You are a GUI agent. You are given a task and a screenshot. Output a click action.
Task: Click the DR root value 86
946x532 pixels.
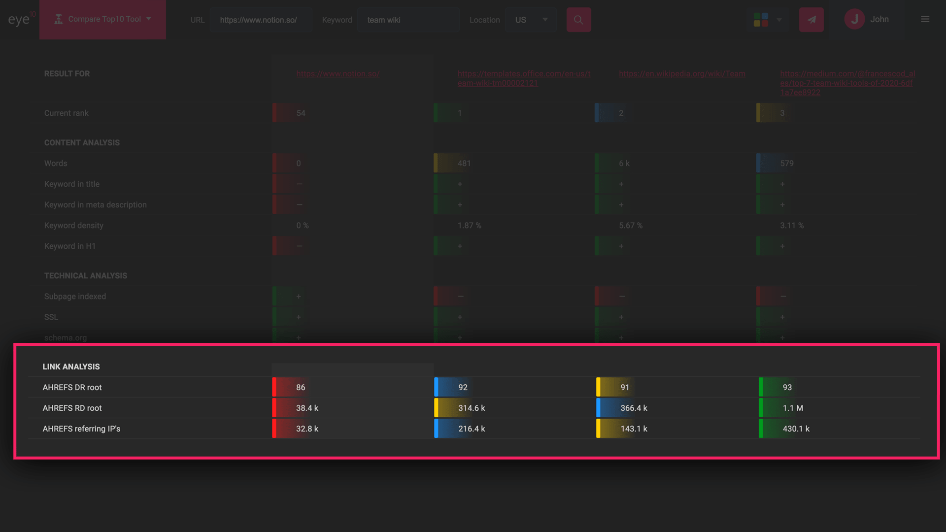point(301,387)
